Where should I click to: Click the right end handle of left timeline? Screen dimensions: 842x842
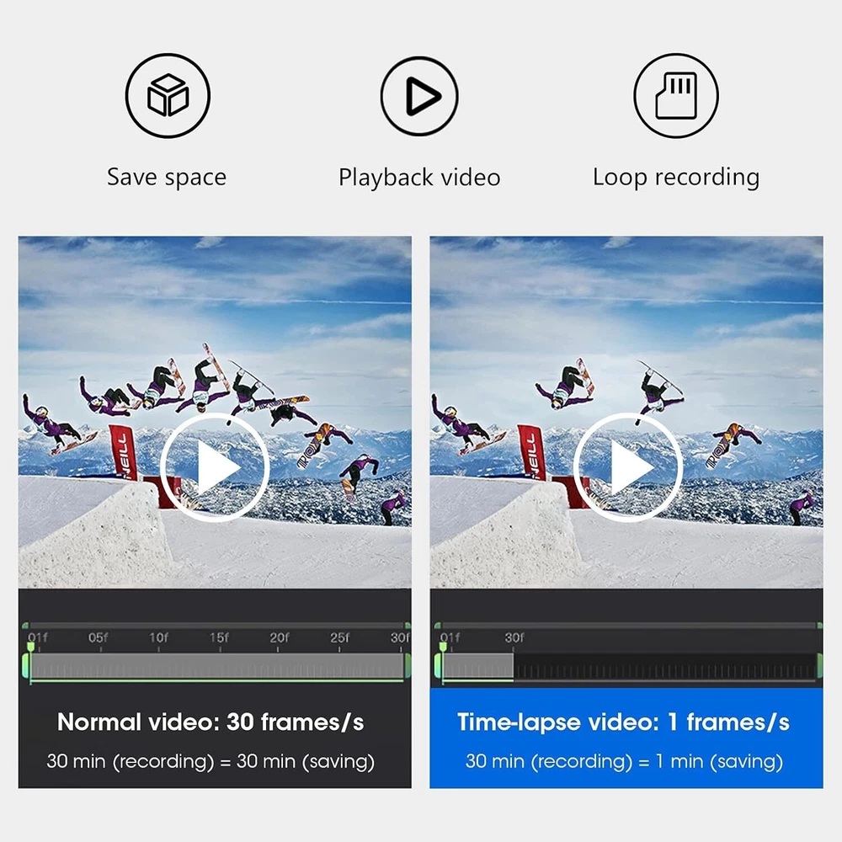point(408,666)
